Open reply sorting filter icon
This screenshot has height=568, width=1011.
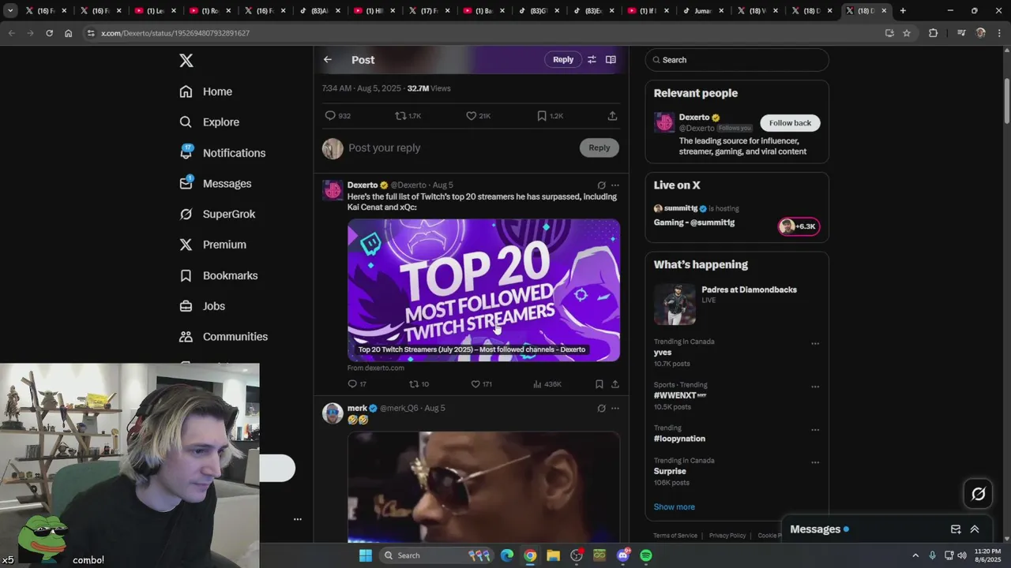[x=592, y=59]
